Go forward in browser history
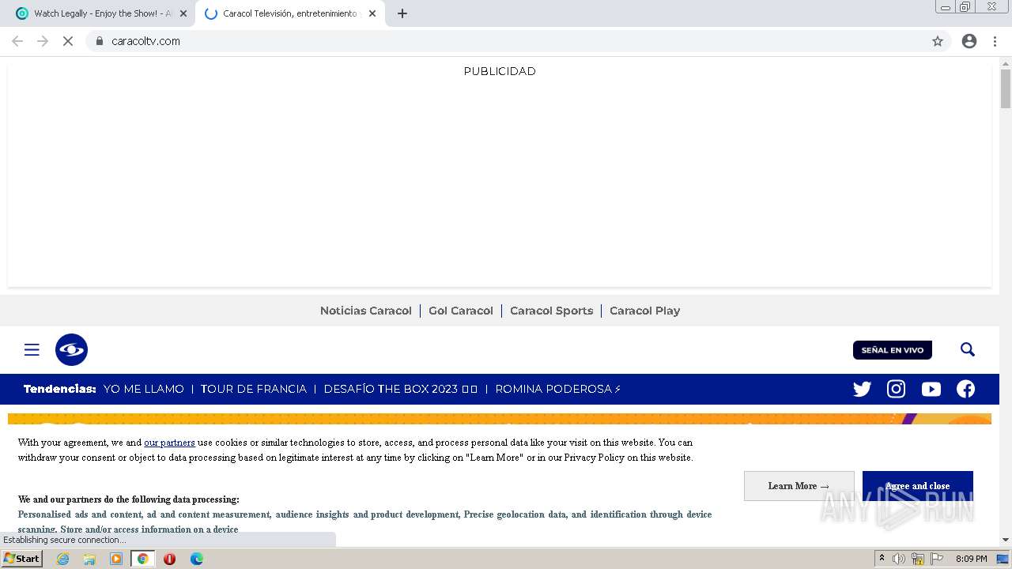 click(43, 41)
